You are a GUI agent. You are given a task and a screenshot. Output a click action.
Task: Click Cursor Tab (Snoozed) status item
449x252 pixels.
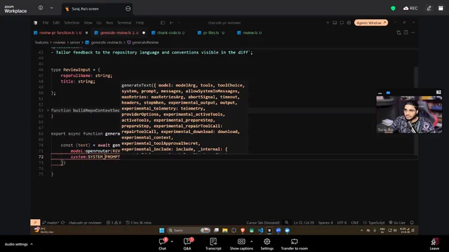263,222
